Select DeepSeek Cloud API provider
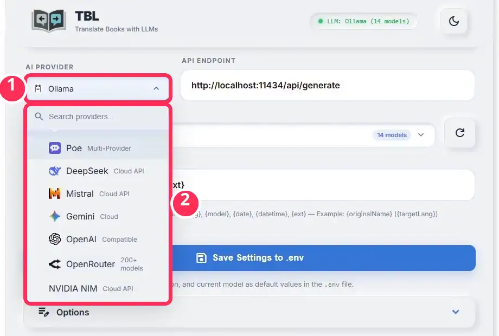Image resolution: width=499 pixels, height=336 pixels. click(x=98, y=171)
